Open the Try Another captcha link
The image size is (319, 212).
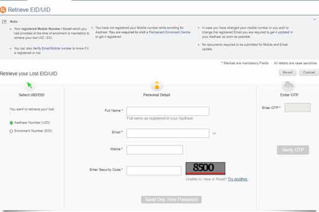237,179
